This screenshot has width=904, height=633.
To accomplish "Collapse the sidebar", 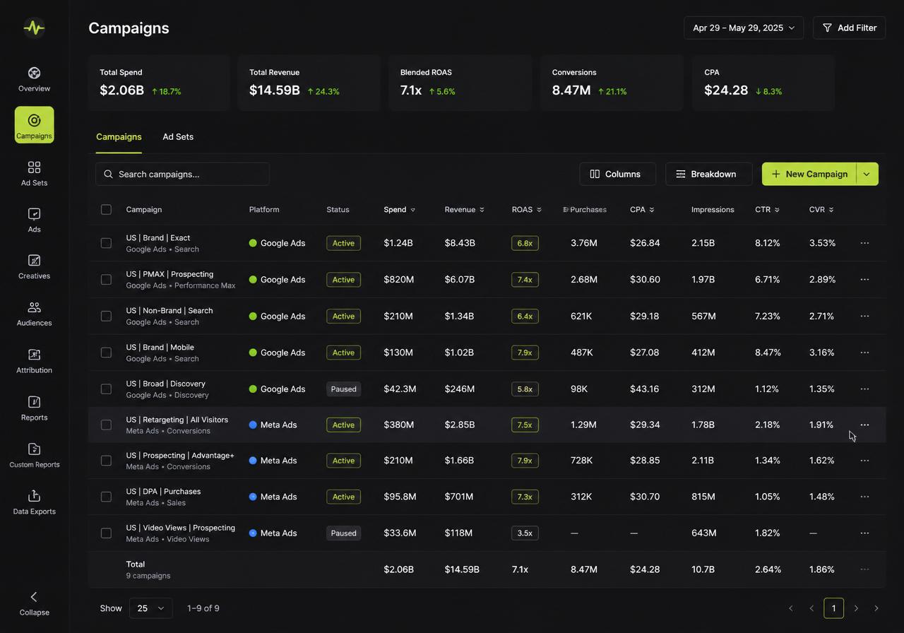I will pyautogui.click(x=34, y=603).
